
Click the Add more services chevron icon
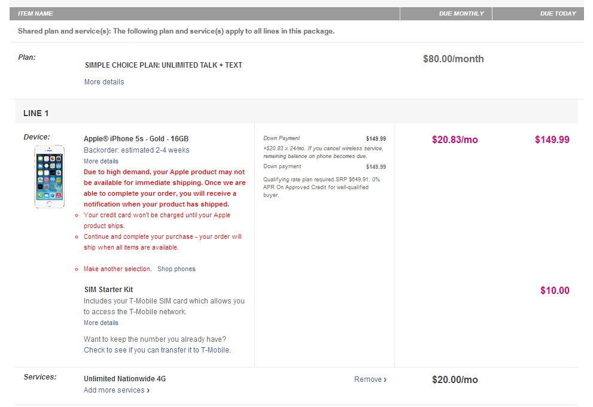tap(148, 390)
